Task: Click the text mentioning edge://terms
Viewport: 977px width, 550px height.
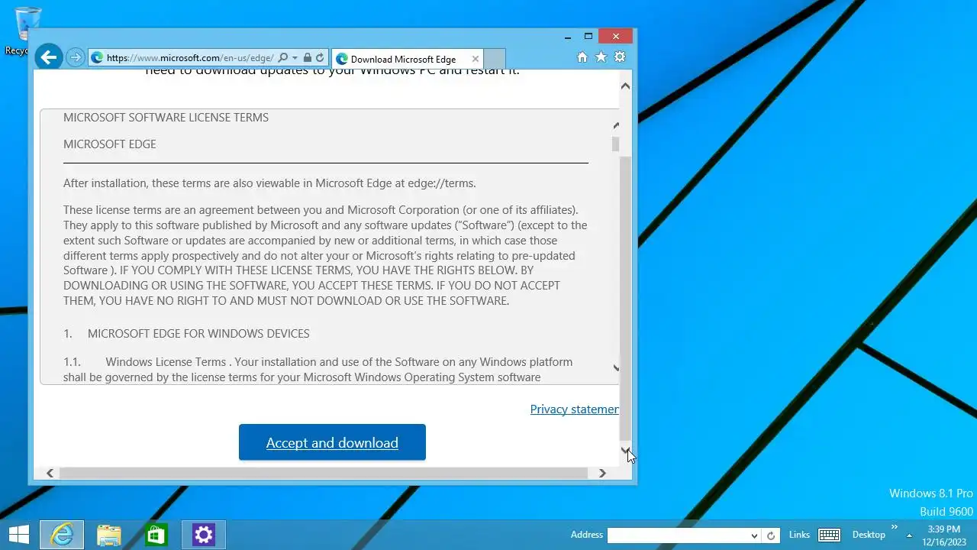Action: [x=269, y=183]
